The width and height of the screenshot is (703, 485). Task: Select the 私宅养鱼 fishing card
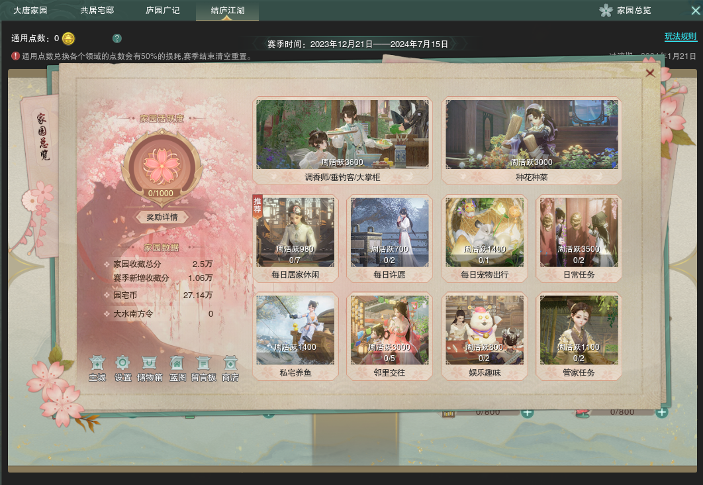point(295,337)
